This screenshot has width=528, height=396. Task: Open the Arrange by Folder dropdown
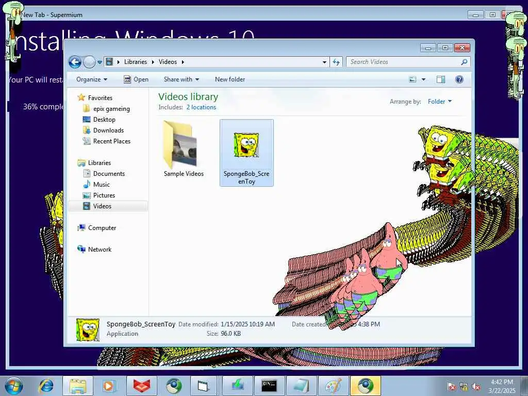439,102
